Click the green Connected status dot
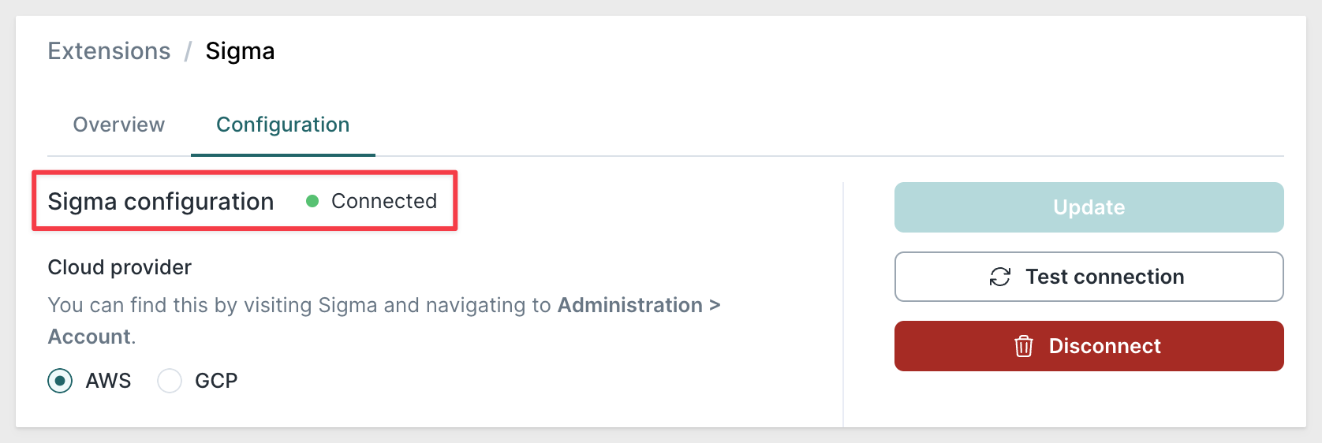This screenshot has height=443, width=1322. (312, 201)
